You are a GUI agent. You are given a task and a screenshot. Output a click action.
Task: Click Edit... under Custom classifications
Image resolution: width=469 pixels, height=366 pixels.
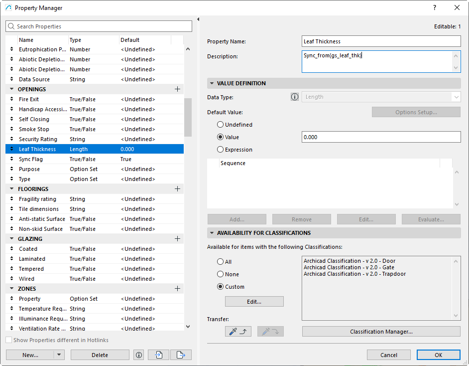(254, 302)
